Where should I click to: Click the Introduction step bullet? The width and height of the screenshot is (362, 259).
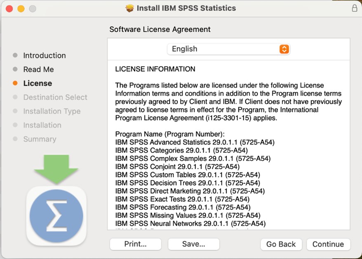tap(15, 55)
